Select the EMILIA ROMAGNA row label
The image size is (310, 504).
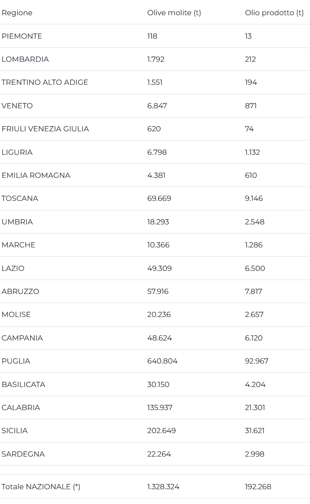[36, 176]
